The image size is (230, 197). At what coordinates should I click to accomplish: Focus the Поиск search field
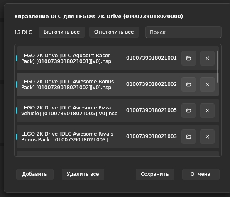[184, 32]
